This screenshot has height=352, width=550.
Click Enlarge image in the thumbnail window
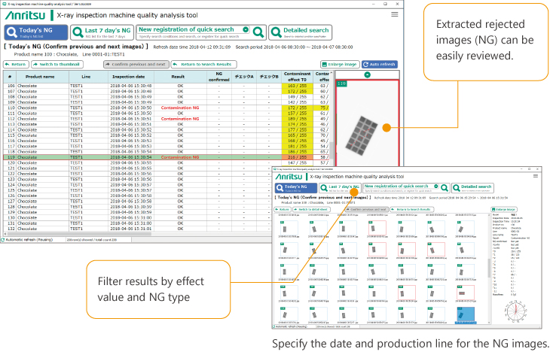click(x=504, y=209)
